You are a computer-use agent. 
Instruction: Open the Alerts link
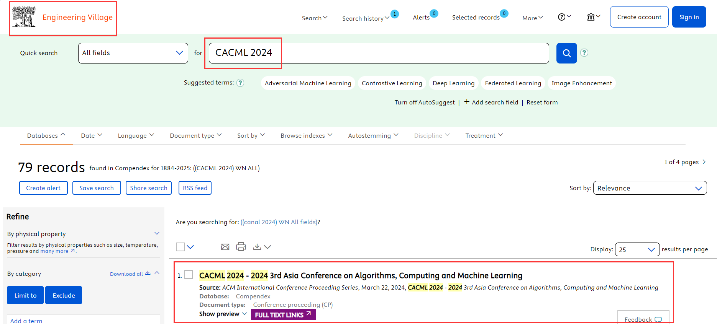pos(421,17)
